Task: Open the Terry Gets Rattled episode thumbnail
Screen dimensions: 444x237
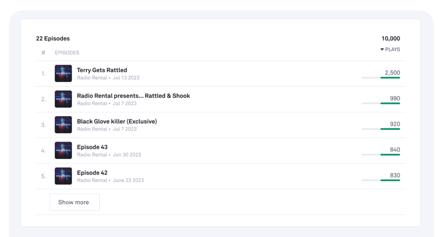Action: [63, 73]
